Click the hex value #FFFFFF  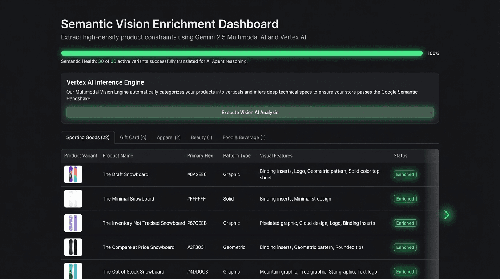pyautogui.click(x=196, y=199)
